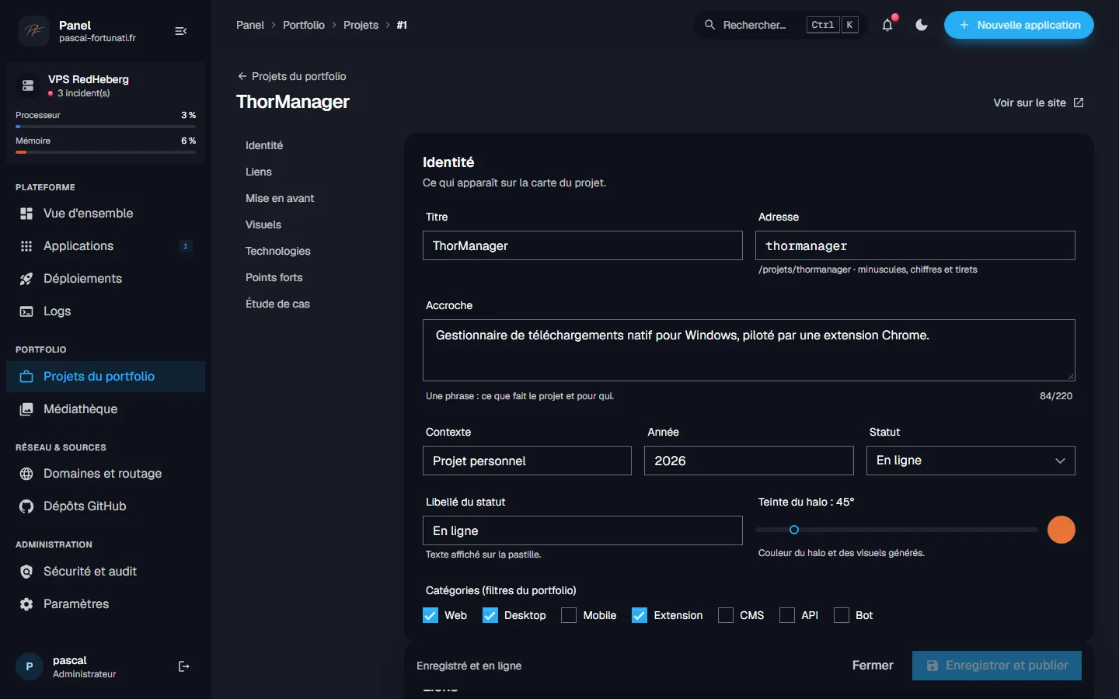Open Sécurité et audit
Screen dimensions: 1119x699
click(106, 572)
